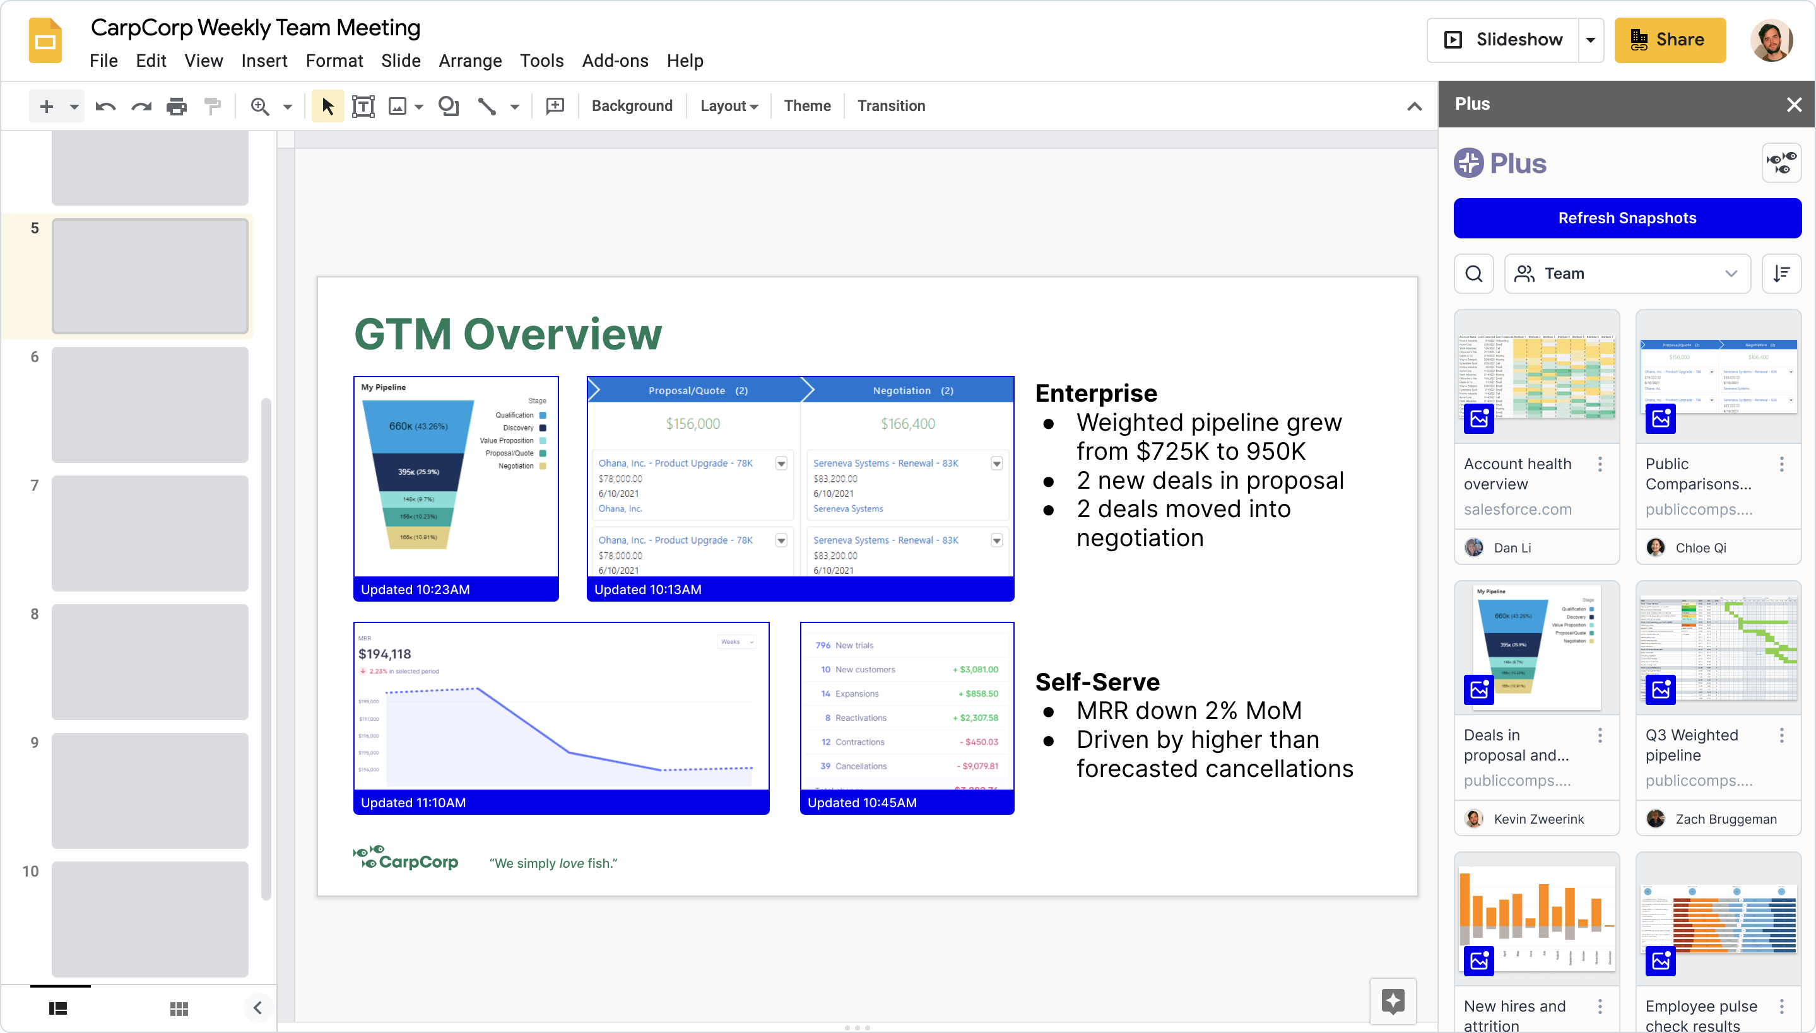1816x1033 pixels.
Task: Switch to filmstrip view
Action: tap(58, 1008)
